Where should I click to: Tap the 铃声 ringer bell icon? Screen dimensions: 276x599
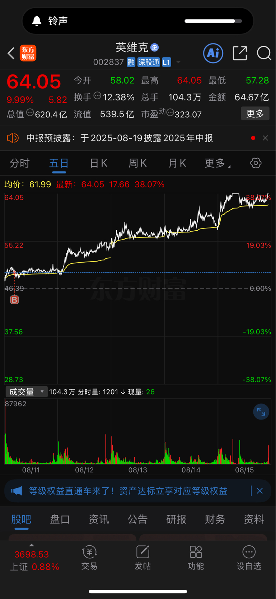(x=37, y=21)
